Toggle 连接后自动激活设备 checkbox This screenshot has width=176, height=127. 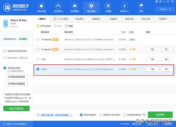(x=5, y=51)
